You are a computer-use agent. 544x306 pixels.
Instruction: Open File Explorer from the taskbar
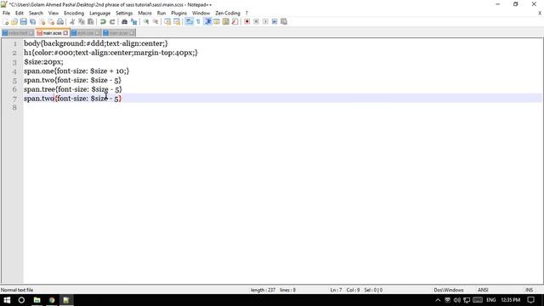click(37, 300)
